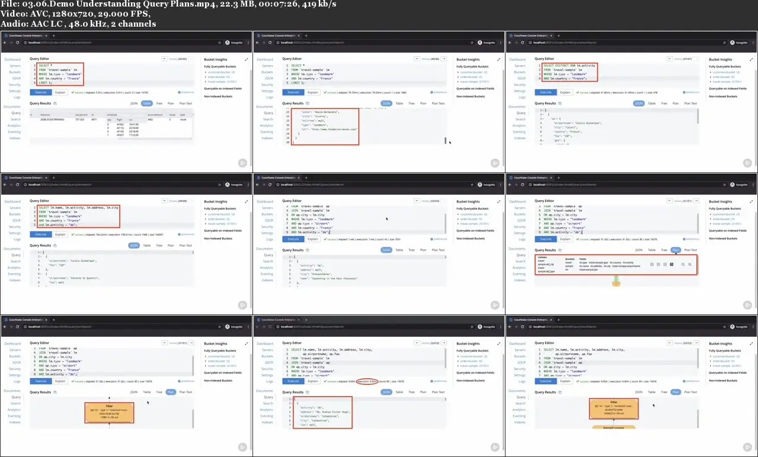Viewport: 758px width, 457px height.
Task: Select the Tree view in the SELECT DISTINCT RAW frame
Action: click(664, 103)
